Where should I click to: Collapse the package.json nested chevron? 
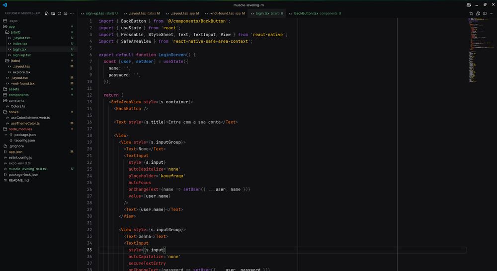pyautogui.click(x=5, y=135)
